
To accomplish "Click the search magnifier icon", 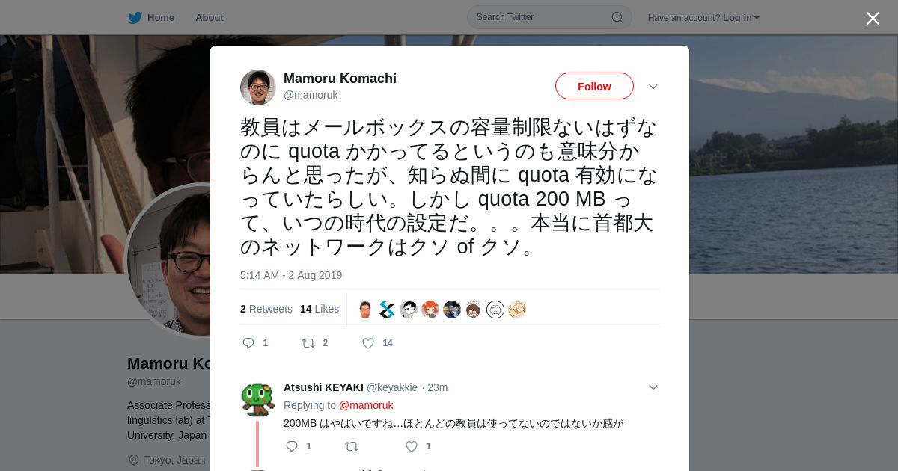I will click(617, 17).
